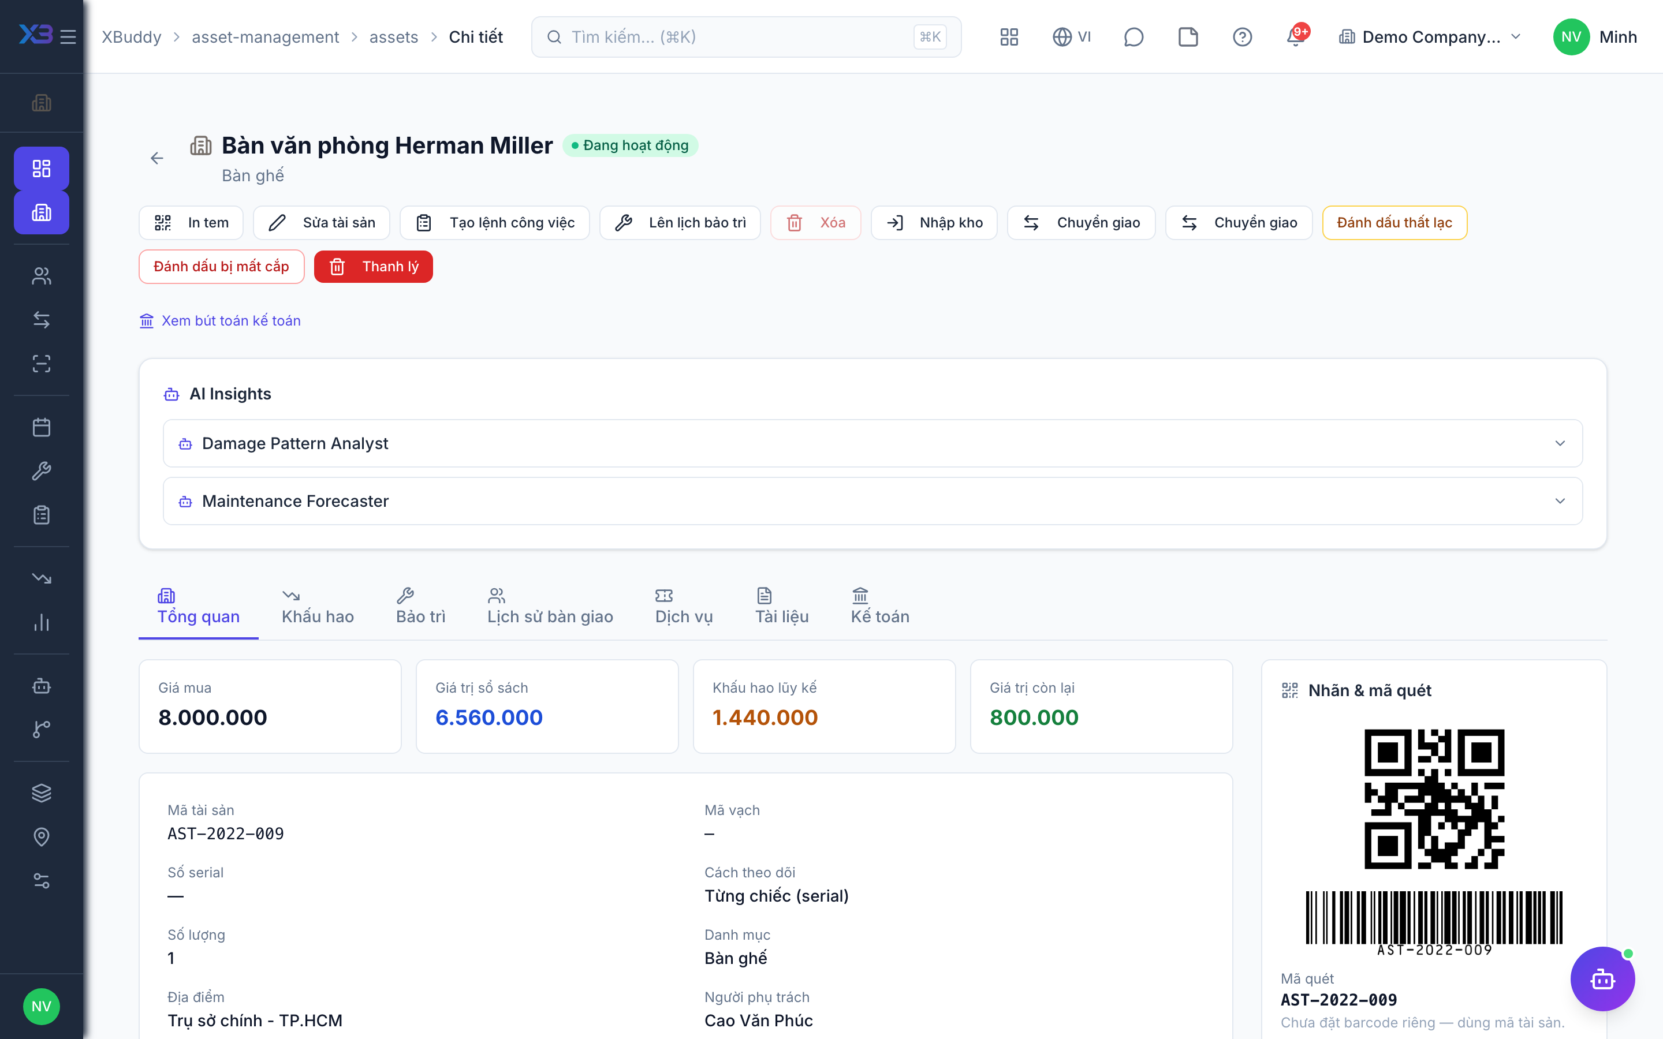Switch to the Lịch sử bàn giao tab
1663x1039 pixels.
tap(550, 607)
